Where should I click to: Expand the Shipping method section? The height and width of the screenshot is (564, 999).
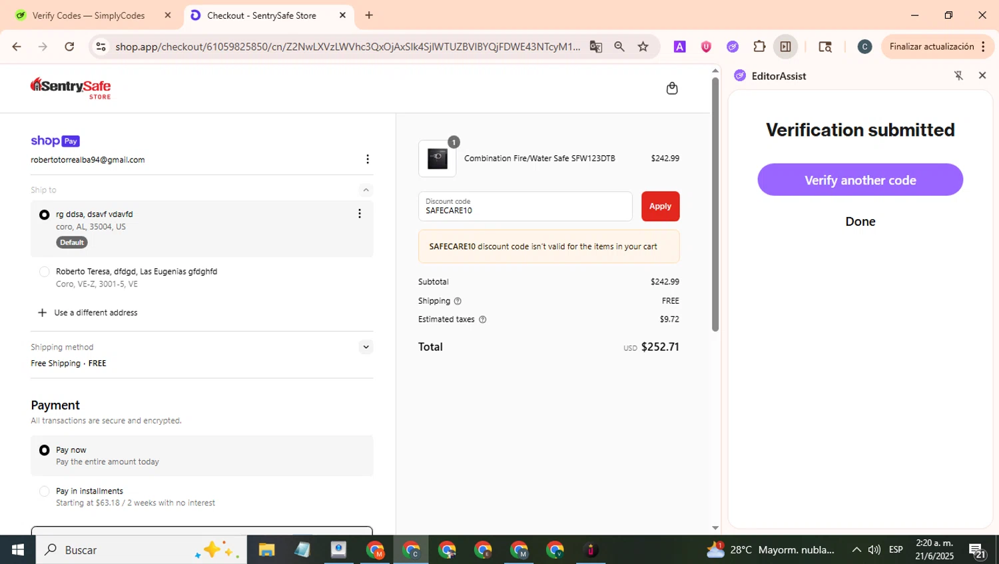pyautogui.click(x=366, y=347)
